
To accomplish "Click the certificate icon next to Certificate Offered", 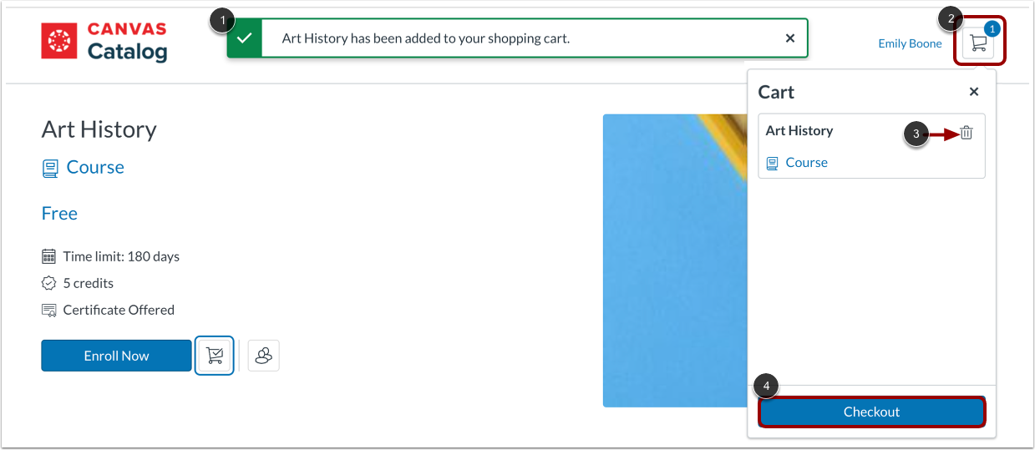I will (48, 310).
